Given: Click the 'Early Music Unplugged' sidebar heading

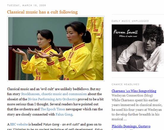Looking at the screenshot, I should (x=130, y=21).
